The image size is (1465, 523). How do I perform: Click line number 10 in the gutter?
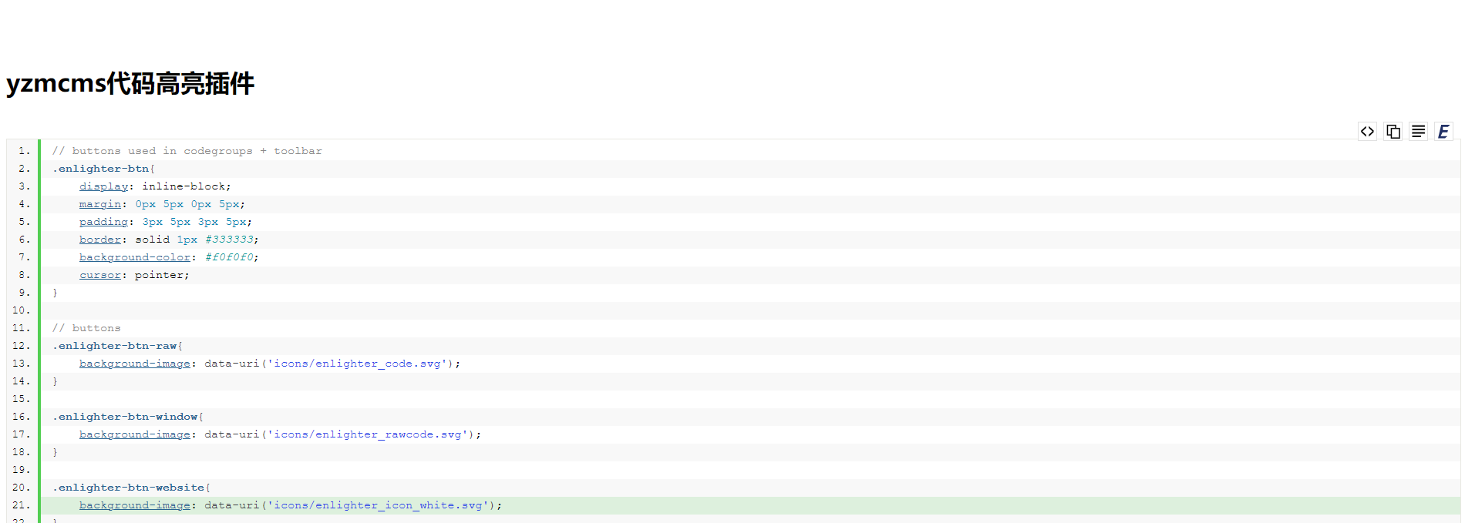(21, 310)
